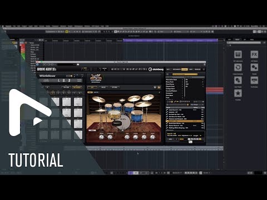Screen dimensions: 267x200
Task: Switch to the Instruments tab in Groove Agent
Action: (176, 69)
